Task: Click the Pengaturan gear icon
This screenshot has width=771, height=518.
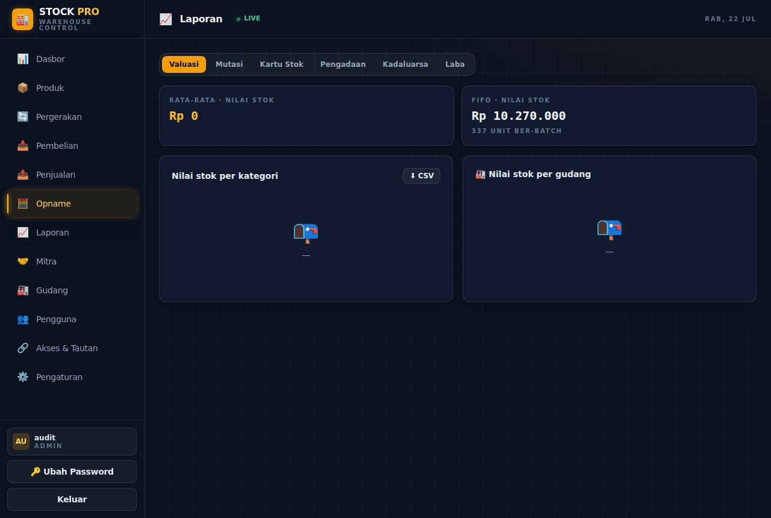Action: click(x=23, y=377)
